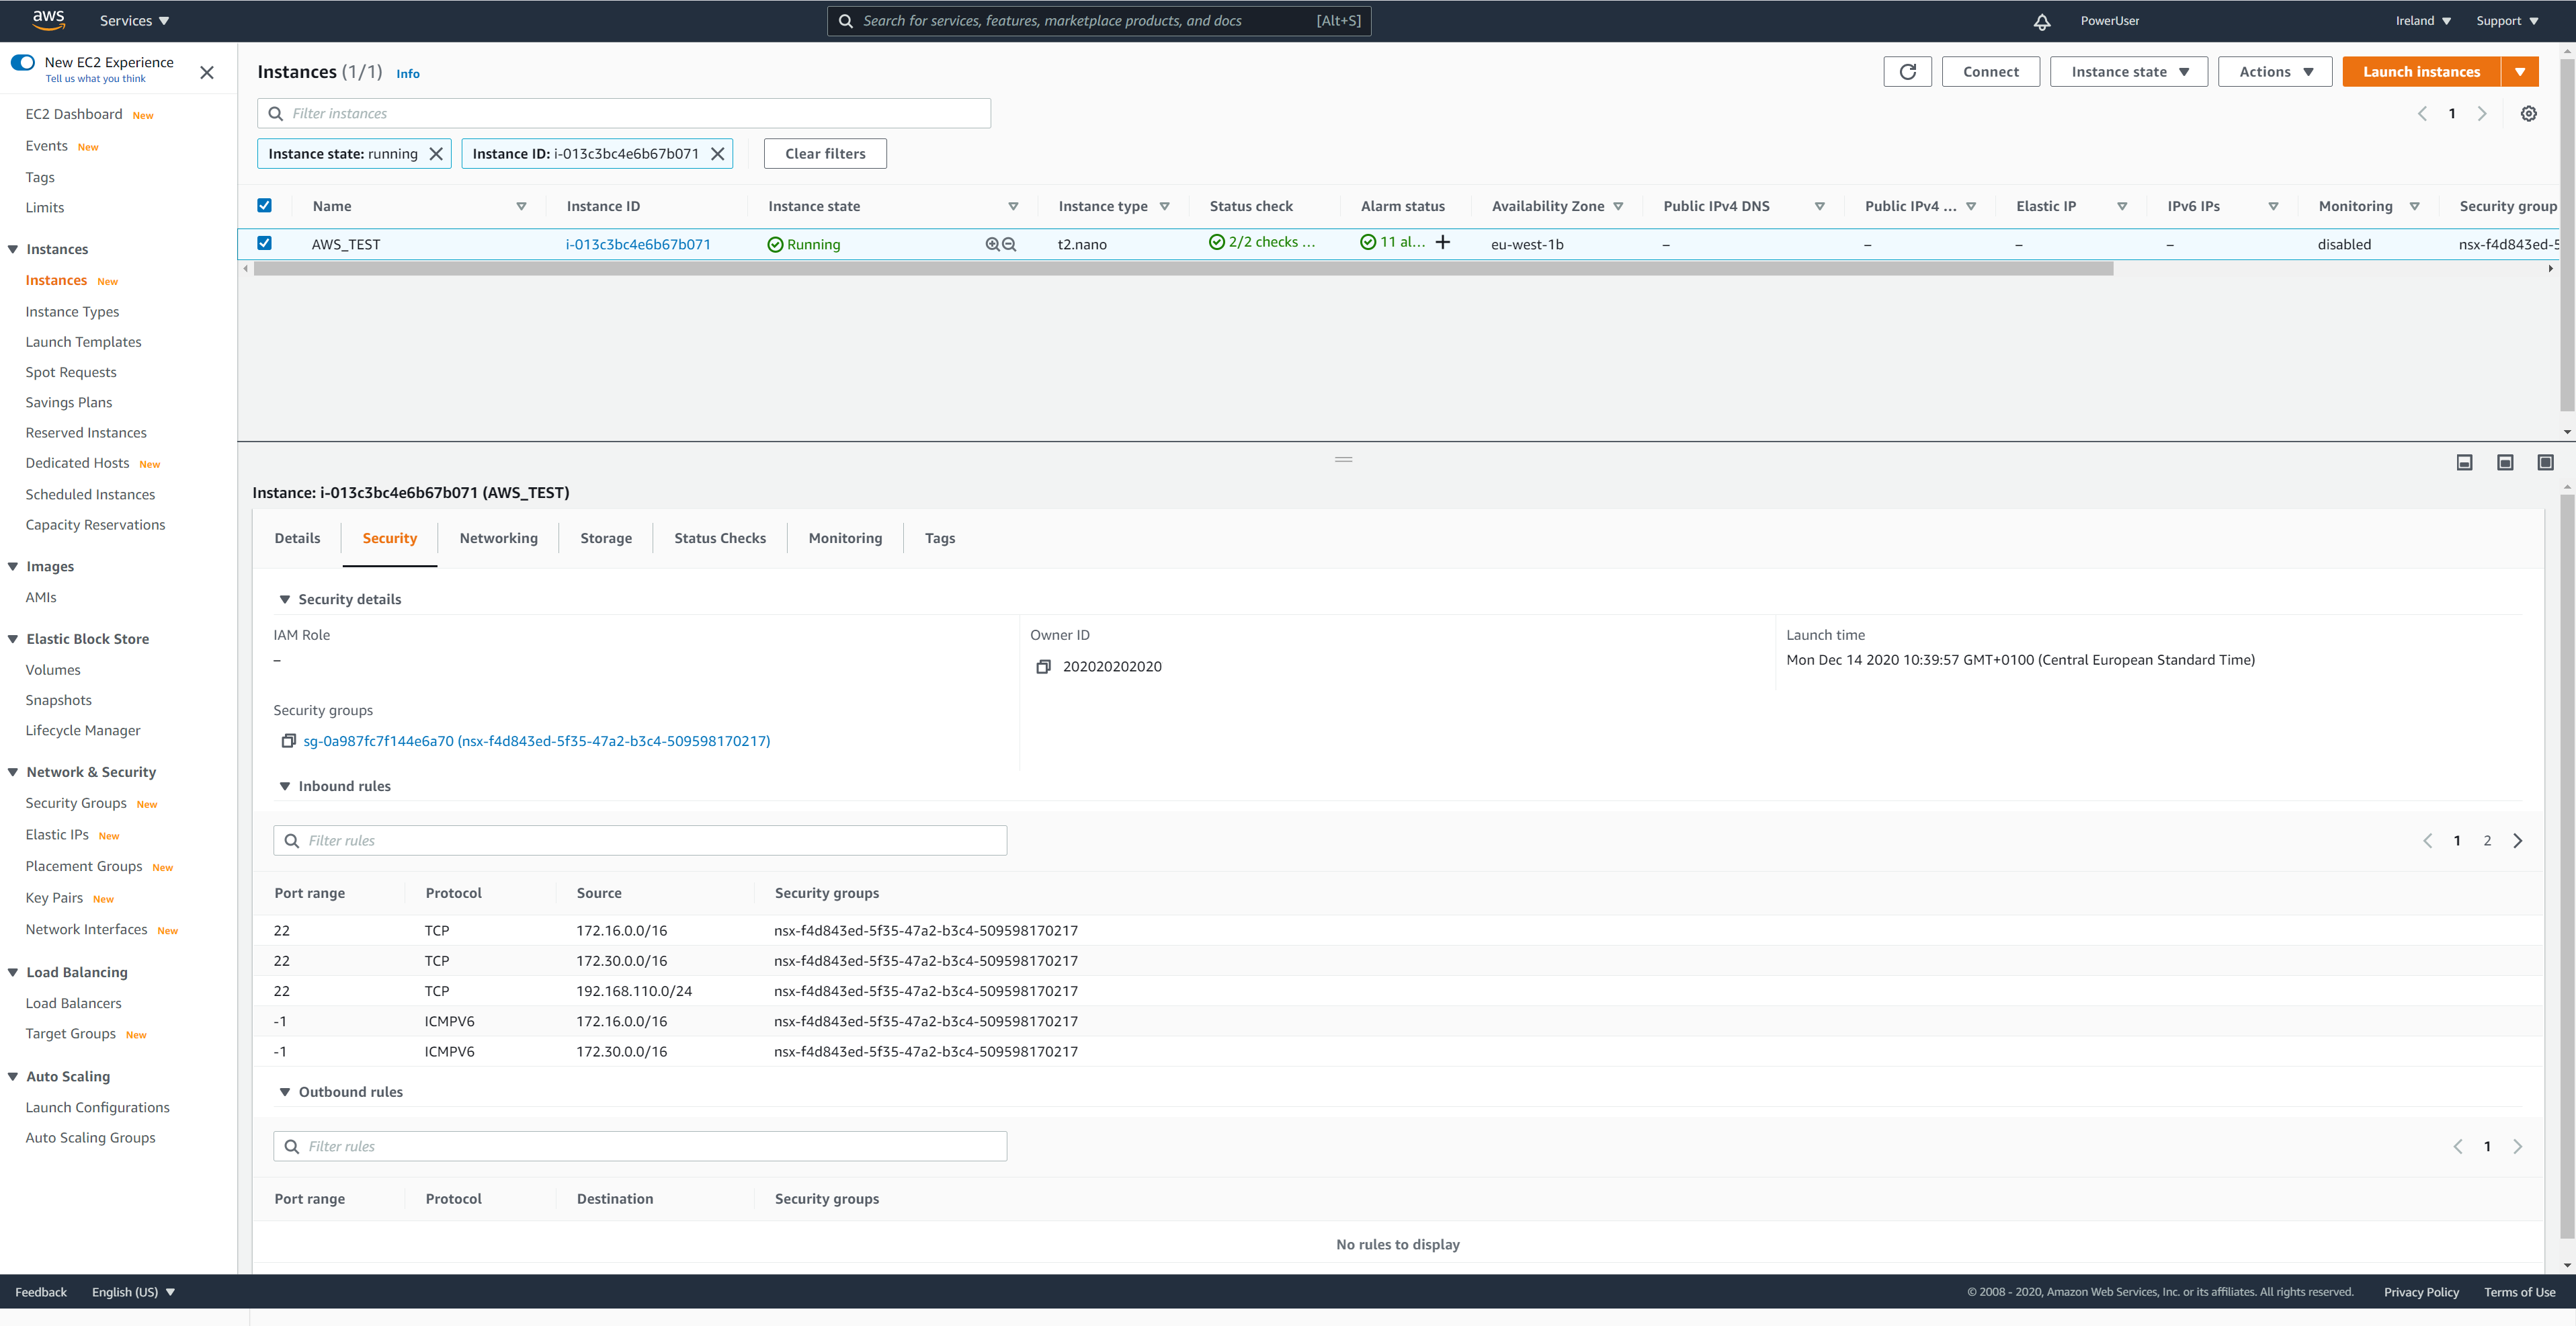Click the panel resize handle divider

click(x=1343, y=460)
